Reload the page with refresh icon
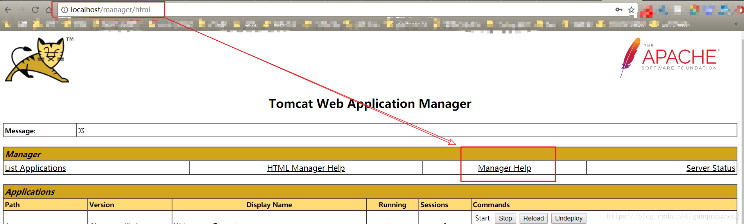Image resolution: width=744 pixels, height=224 pixels. tap(35, 10)
